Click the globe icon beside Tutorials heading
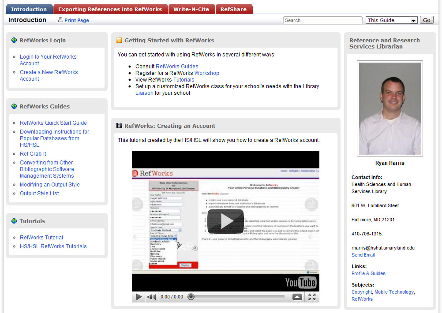Viewport: 442px width, 313px height. coord(14,221)
